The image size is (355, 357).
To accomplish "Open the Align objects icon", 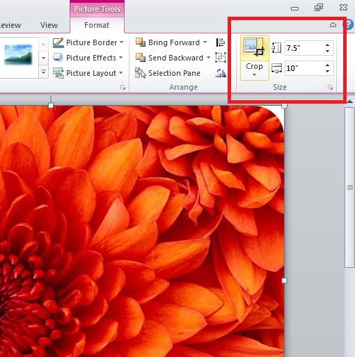I will tap(220, 42).
